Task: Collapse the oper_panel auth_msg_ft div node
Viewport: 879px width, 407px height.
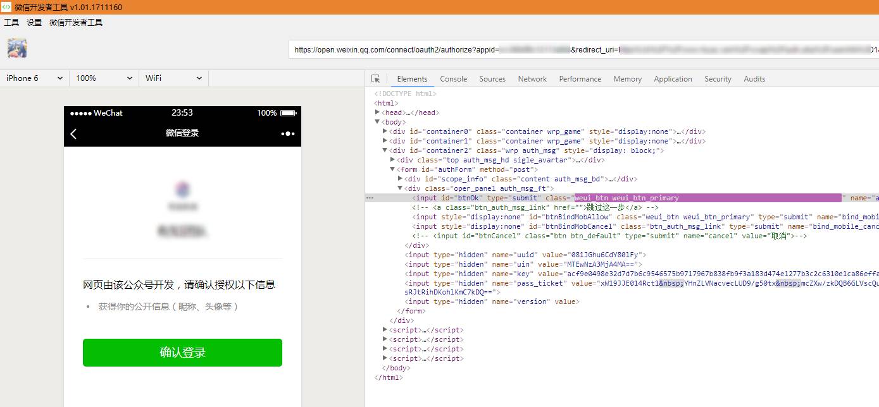Action: [x=401, y=188]
